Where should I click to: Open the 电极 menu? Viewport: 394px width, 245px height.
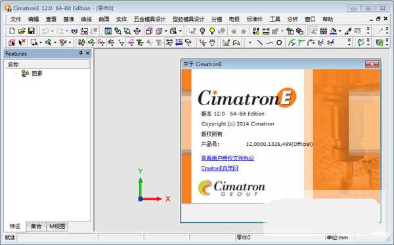point(234,19)
